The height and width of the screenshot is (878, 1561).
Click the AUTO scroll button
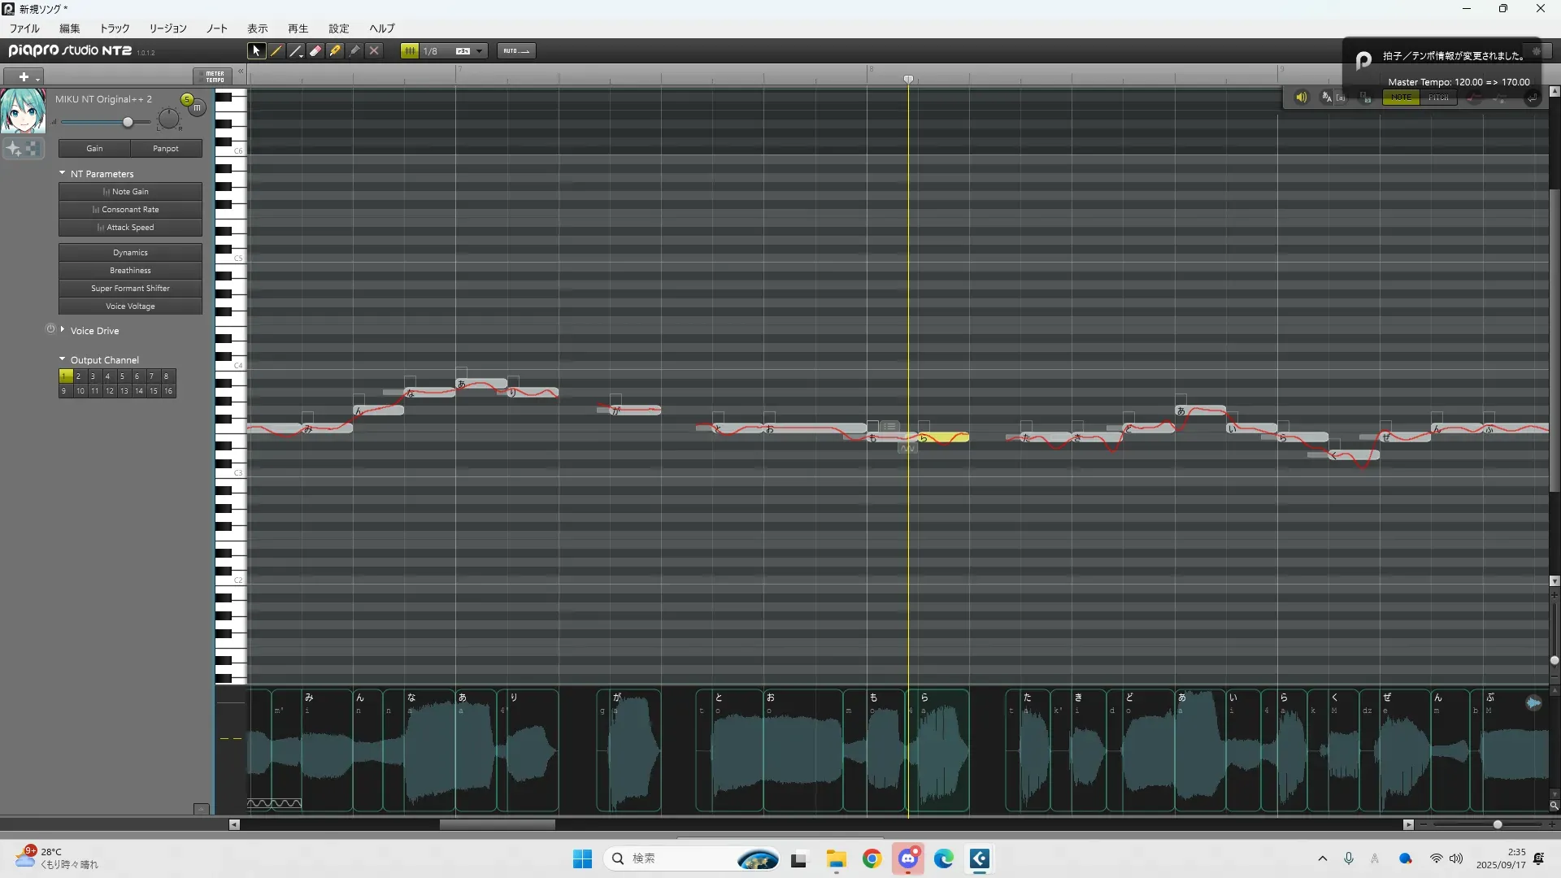tap(515, 50)
